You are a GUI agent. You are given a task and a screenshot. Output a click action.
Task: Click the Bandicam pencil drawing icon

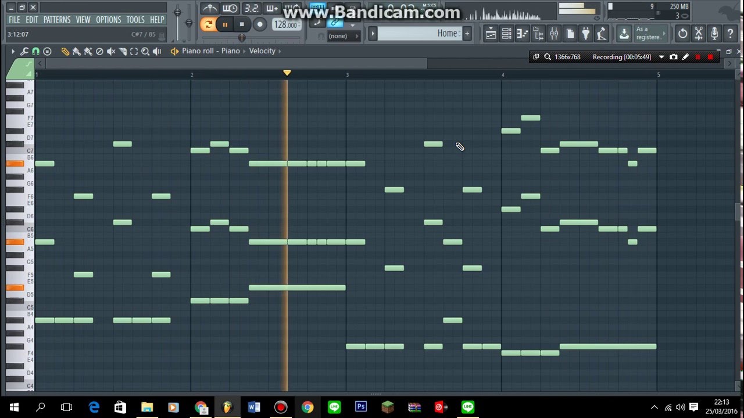[685, 57]
